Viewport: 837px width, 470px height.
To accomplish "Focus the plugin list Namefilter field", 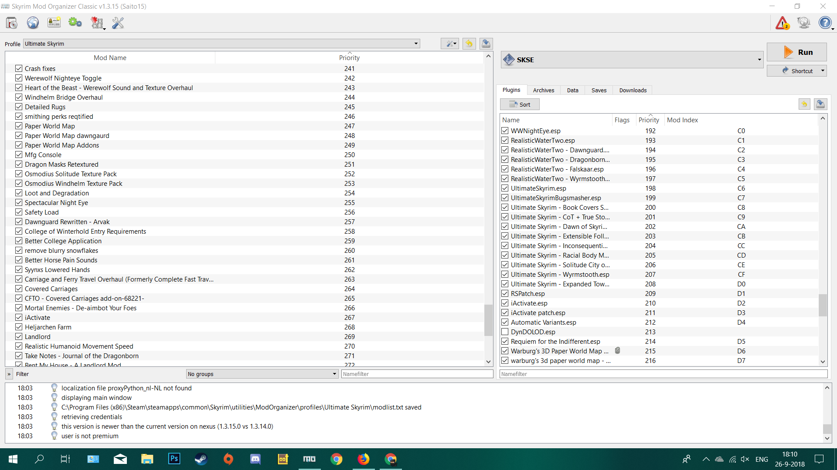I will [x=663, y=374].
